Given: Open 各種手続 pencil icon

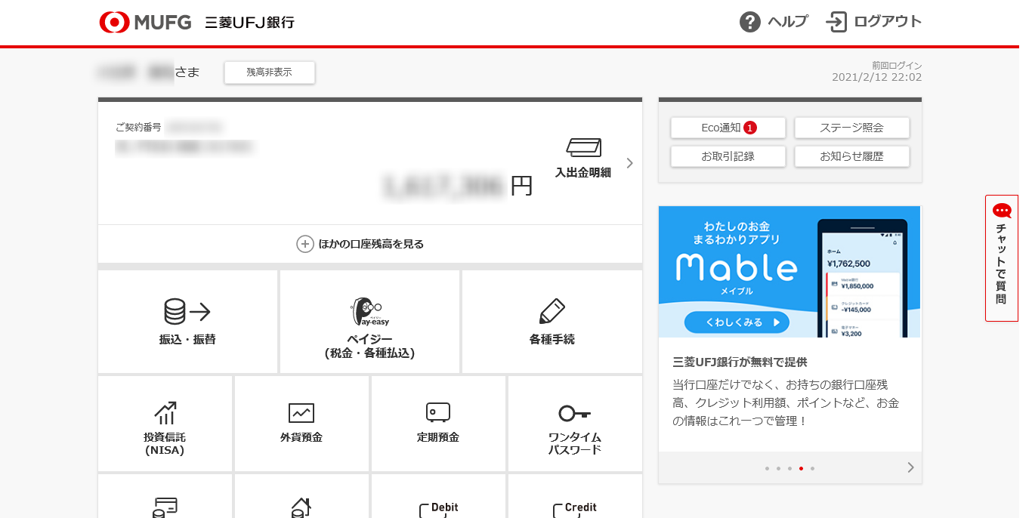Looking at the screenshot, I should tap(552, 312).
